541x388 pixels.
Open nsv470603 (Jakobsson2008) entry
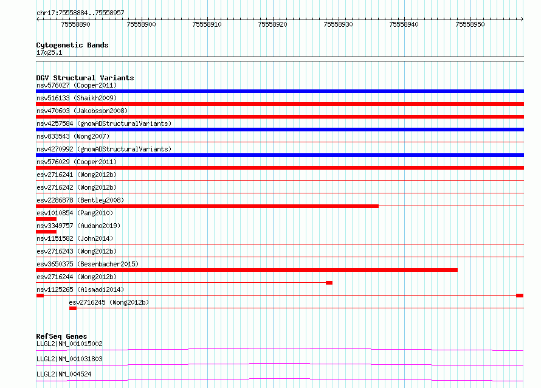coord(82,111)
